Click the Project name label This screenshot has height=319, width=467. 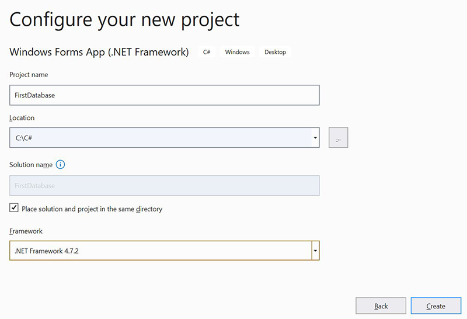[29, 75]
